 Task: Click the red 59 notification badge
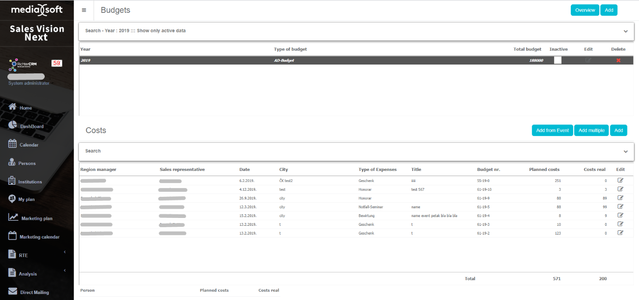click(x=57, y=63)
